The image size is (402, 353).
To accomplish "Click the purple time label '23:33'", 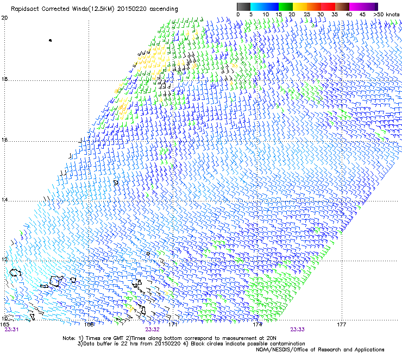I will pyautogui.click(x=297, y=330).
